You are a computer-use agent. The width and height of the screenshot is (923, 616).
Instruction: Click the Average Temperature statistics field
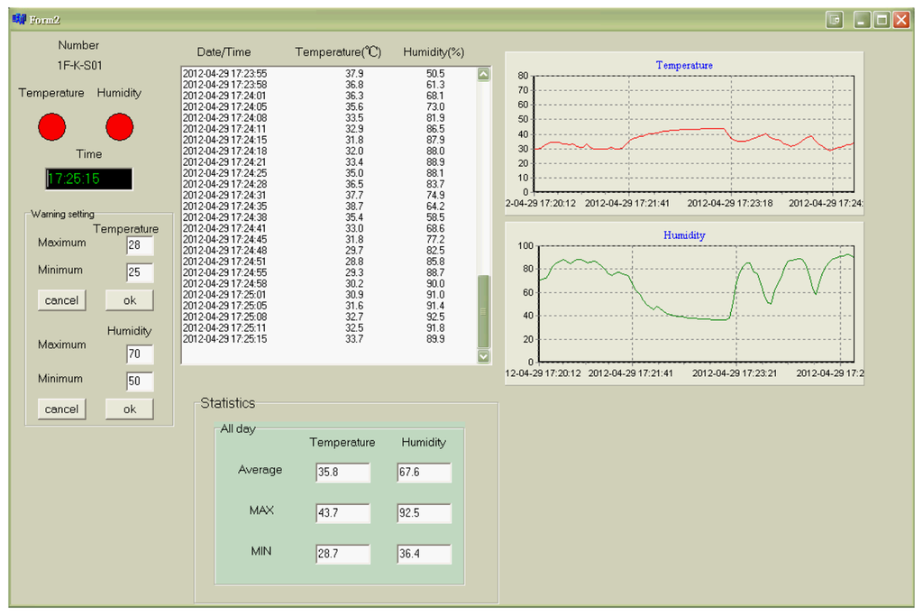[343, 473]
